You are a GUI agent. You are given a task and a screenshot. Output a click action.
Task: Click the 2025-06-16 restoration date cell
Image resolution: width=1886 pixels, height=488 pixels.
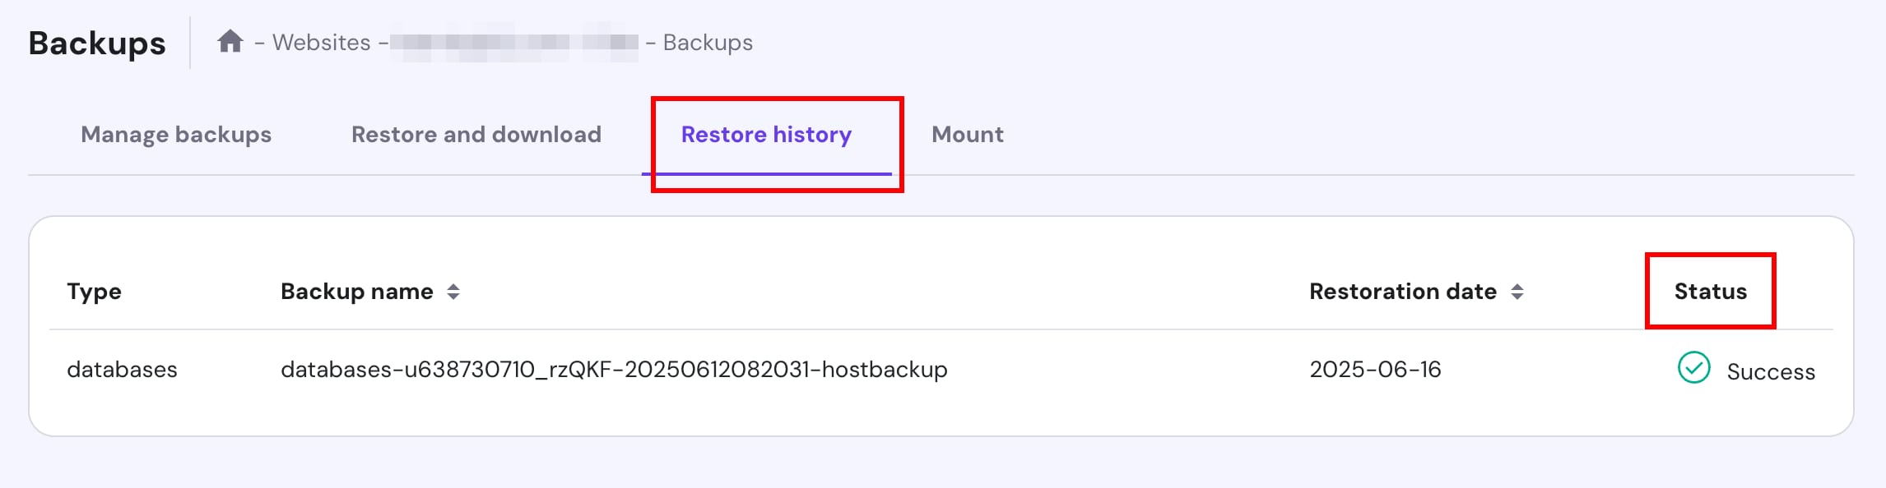coord(1375,370)
